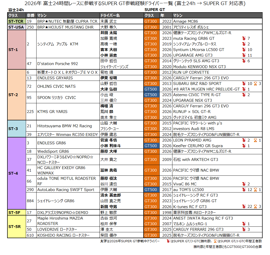Screen dimensions: 270x255
Task: Click the GT300 cell in 末廣 武士 row
Action: [151, 21]
